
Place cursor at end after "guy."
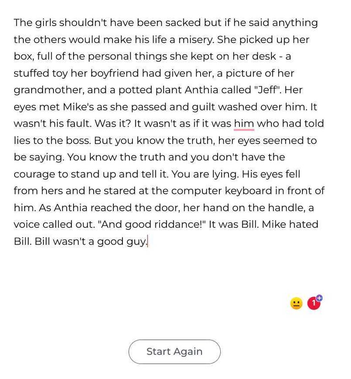pyautogui.click(x=148, y=241)
